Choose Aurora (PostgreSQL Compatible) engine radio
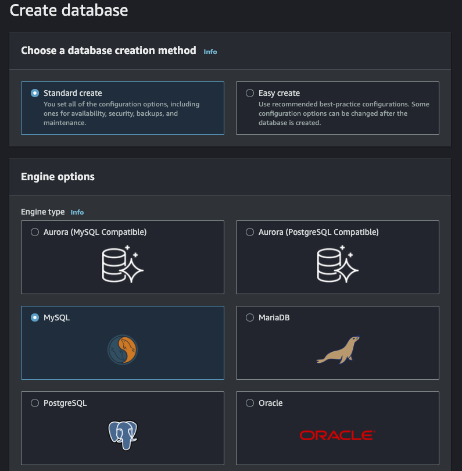The height and width of the screenshot is (471, 462). pyautogui.click(x=250, y=232)
